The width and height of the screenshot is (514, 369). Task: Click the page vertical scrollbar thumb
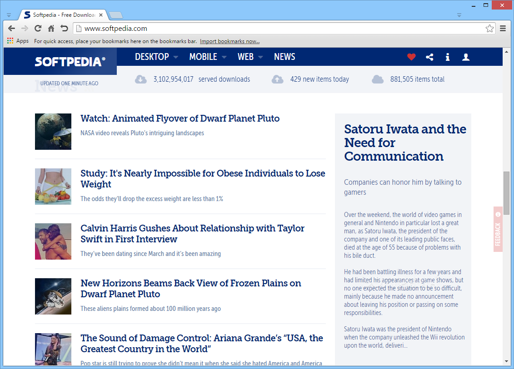click(506, 192)
